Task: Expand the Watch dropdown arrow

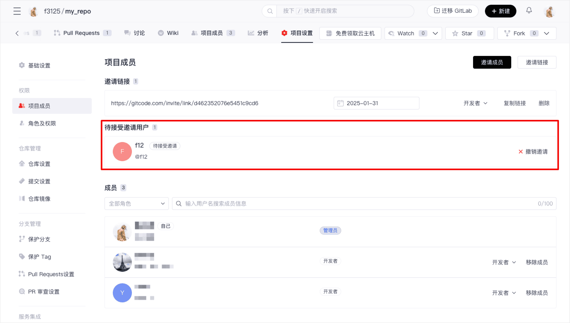Action: click(435, 33)
